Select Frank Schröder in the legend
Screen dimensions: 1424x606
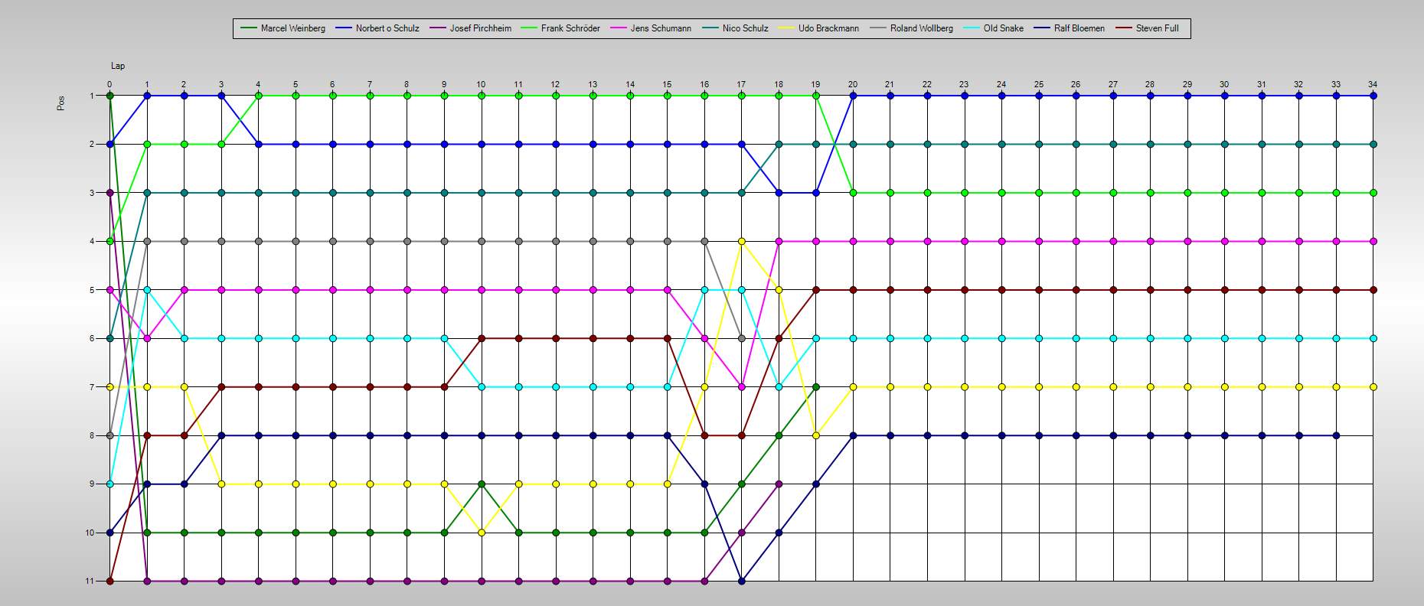point(570,28)
